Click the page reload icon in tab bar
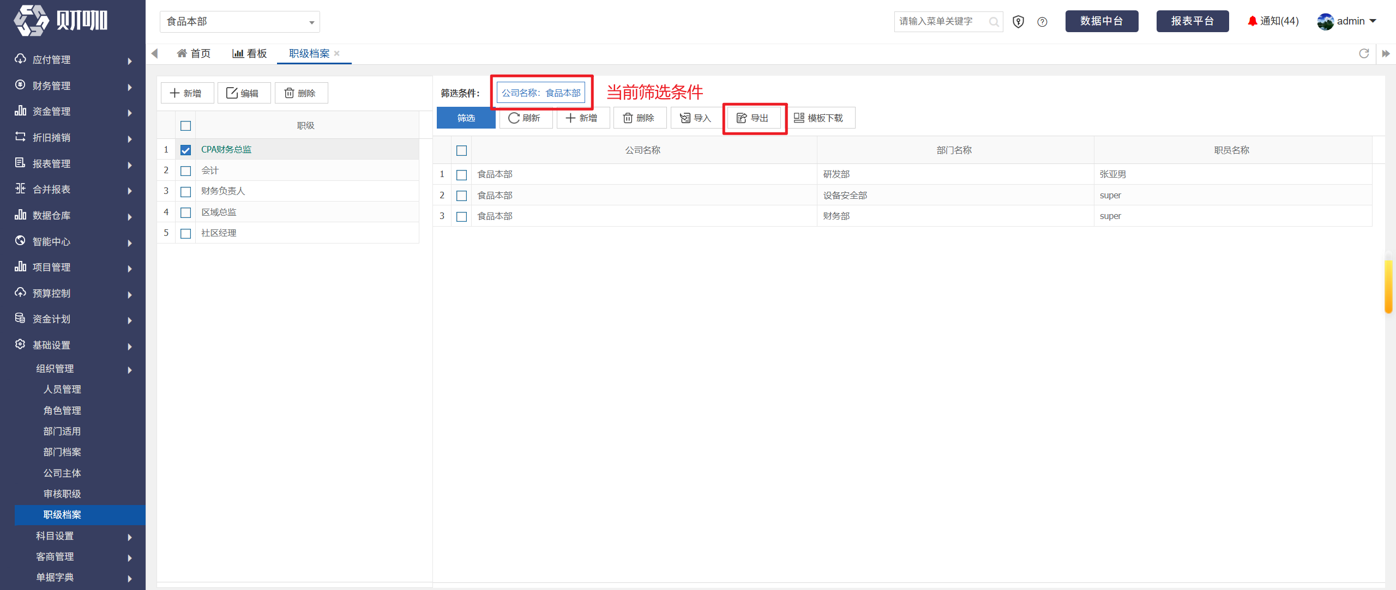1396x590 pixels. coord(1364,53)
